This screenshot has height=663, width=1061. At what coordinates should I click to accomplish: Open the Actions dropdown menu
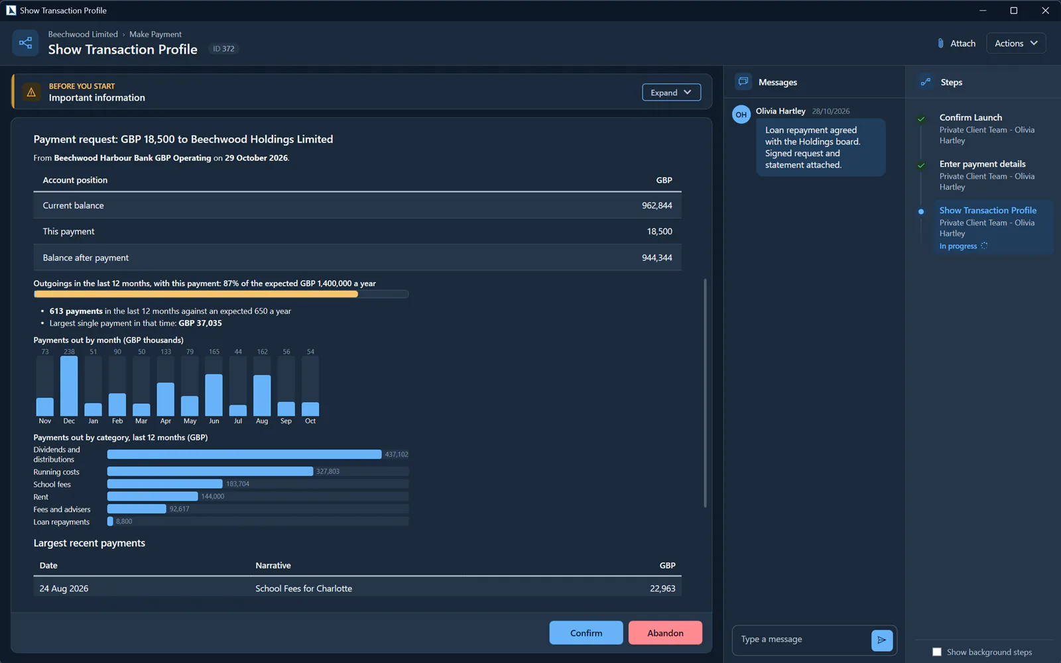click(x=1016, y=43)
